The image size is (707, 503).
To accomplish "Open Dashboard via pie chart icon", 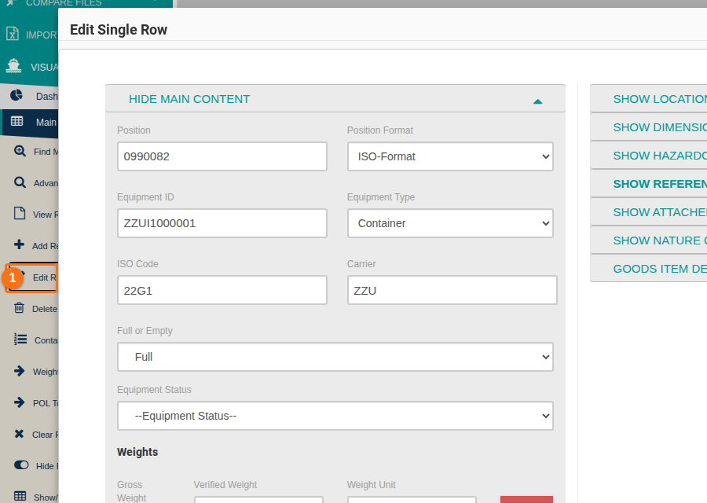I will (x=16, y=95).
